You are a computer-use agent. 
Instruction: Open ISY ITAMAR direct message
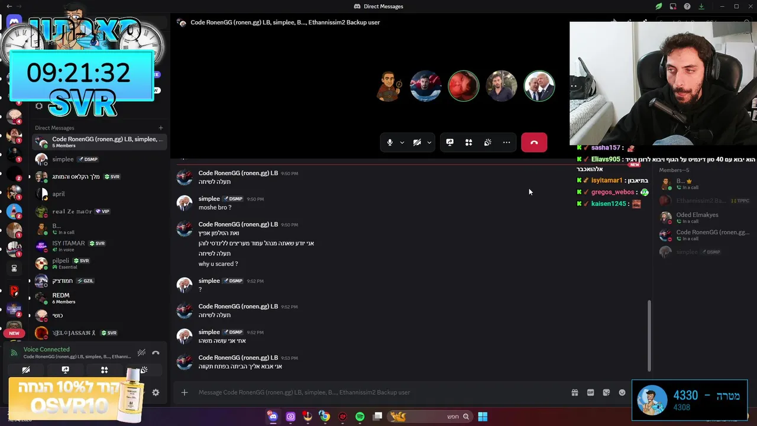tap(99, 246)
